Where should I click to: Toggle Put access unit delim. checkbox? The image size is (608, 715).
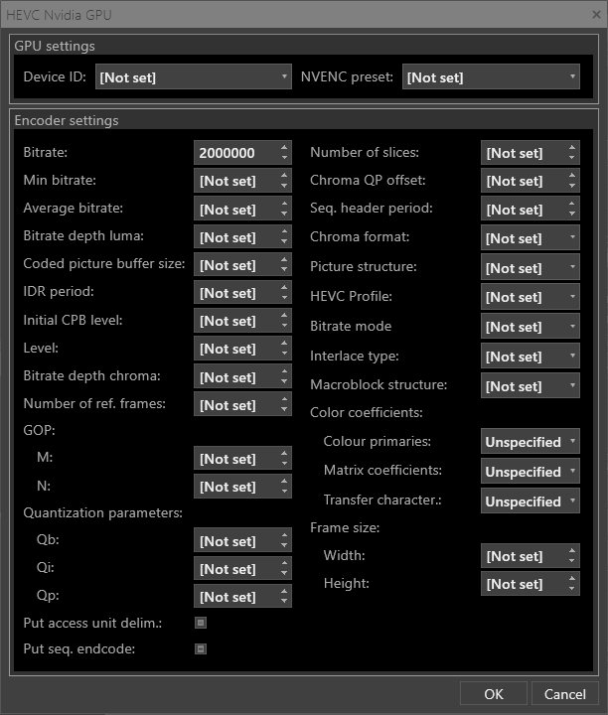click(201, 623)
